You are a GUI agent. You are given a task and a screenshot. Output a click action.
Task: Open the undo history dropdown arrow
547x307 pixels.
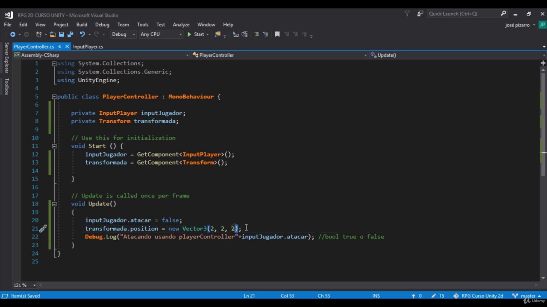coord(89,35)
